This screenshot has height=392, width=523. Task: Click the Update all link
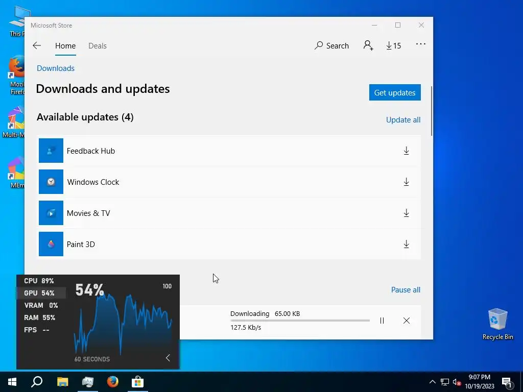click(403, 119)
